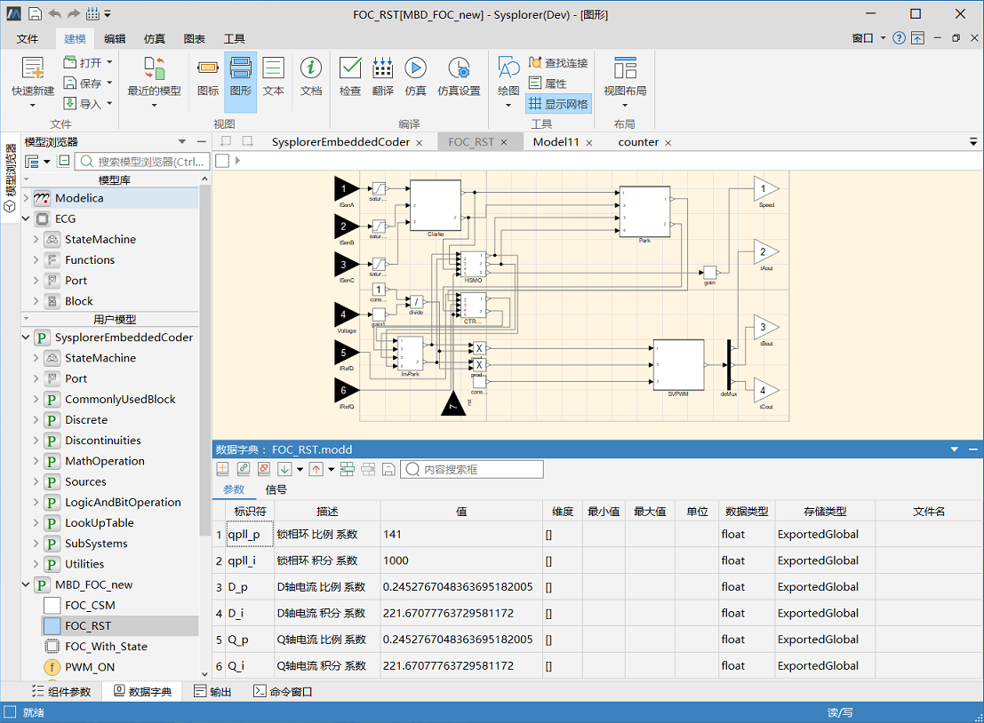984x723 pixels.
Task: Switch to the Model11 document tab
Action: [556, 142]
